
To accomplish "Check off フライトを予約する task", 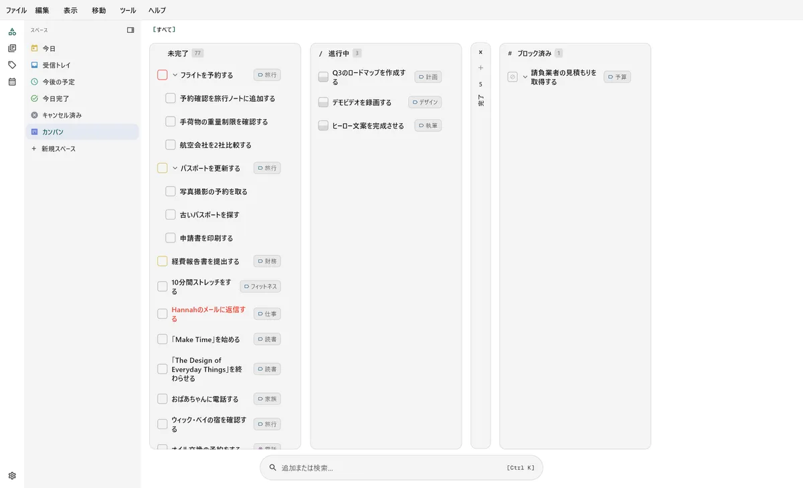I will tap(163, 75).
